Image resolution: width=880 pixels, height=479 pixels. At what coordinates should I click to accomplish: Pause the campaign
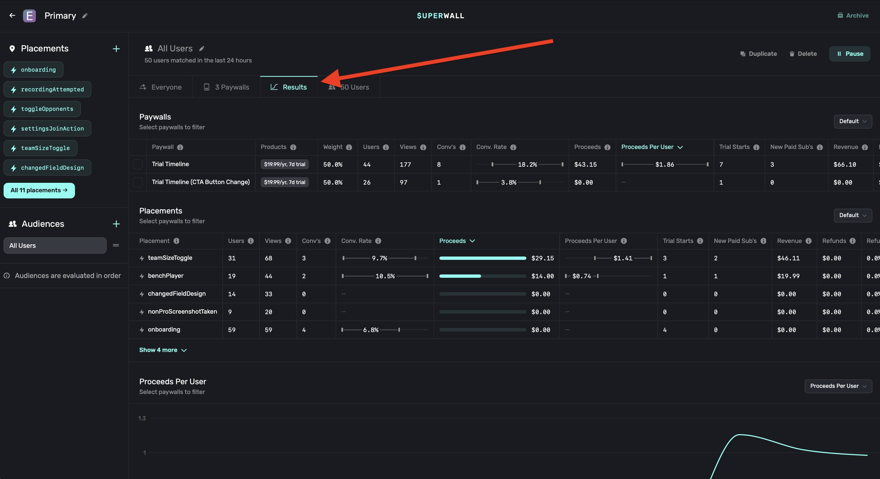850,54
